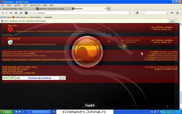The width and height of the screenshot is (182, 114).
Task: Click the Opțiuni button in popup bar
Action: [x=173, y=21]
